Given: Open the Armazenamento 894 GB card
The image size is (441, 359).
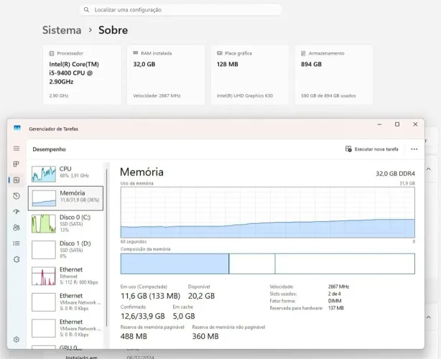Looking at the screenshot, I should (334, 75).
